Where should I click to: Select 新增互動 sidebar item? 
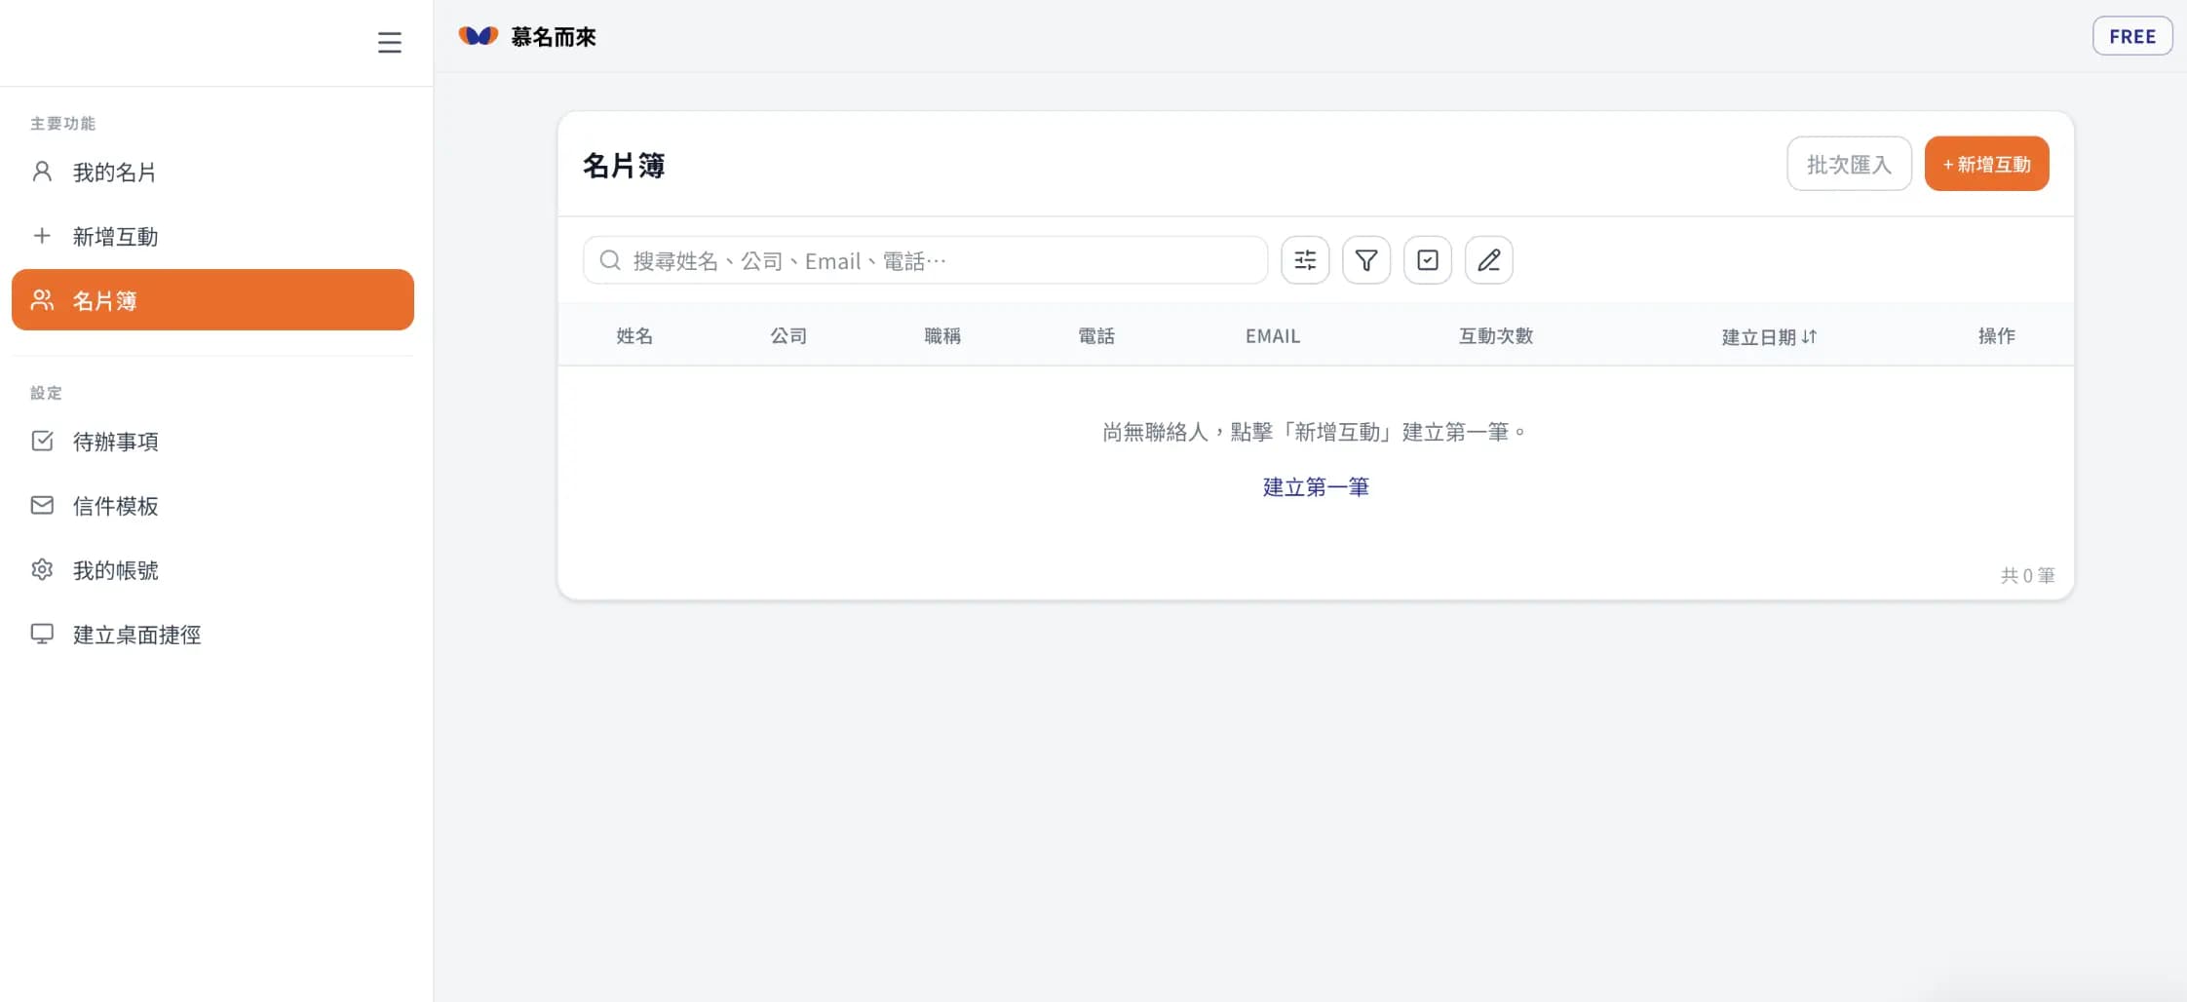coord(115,237)
